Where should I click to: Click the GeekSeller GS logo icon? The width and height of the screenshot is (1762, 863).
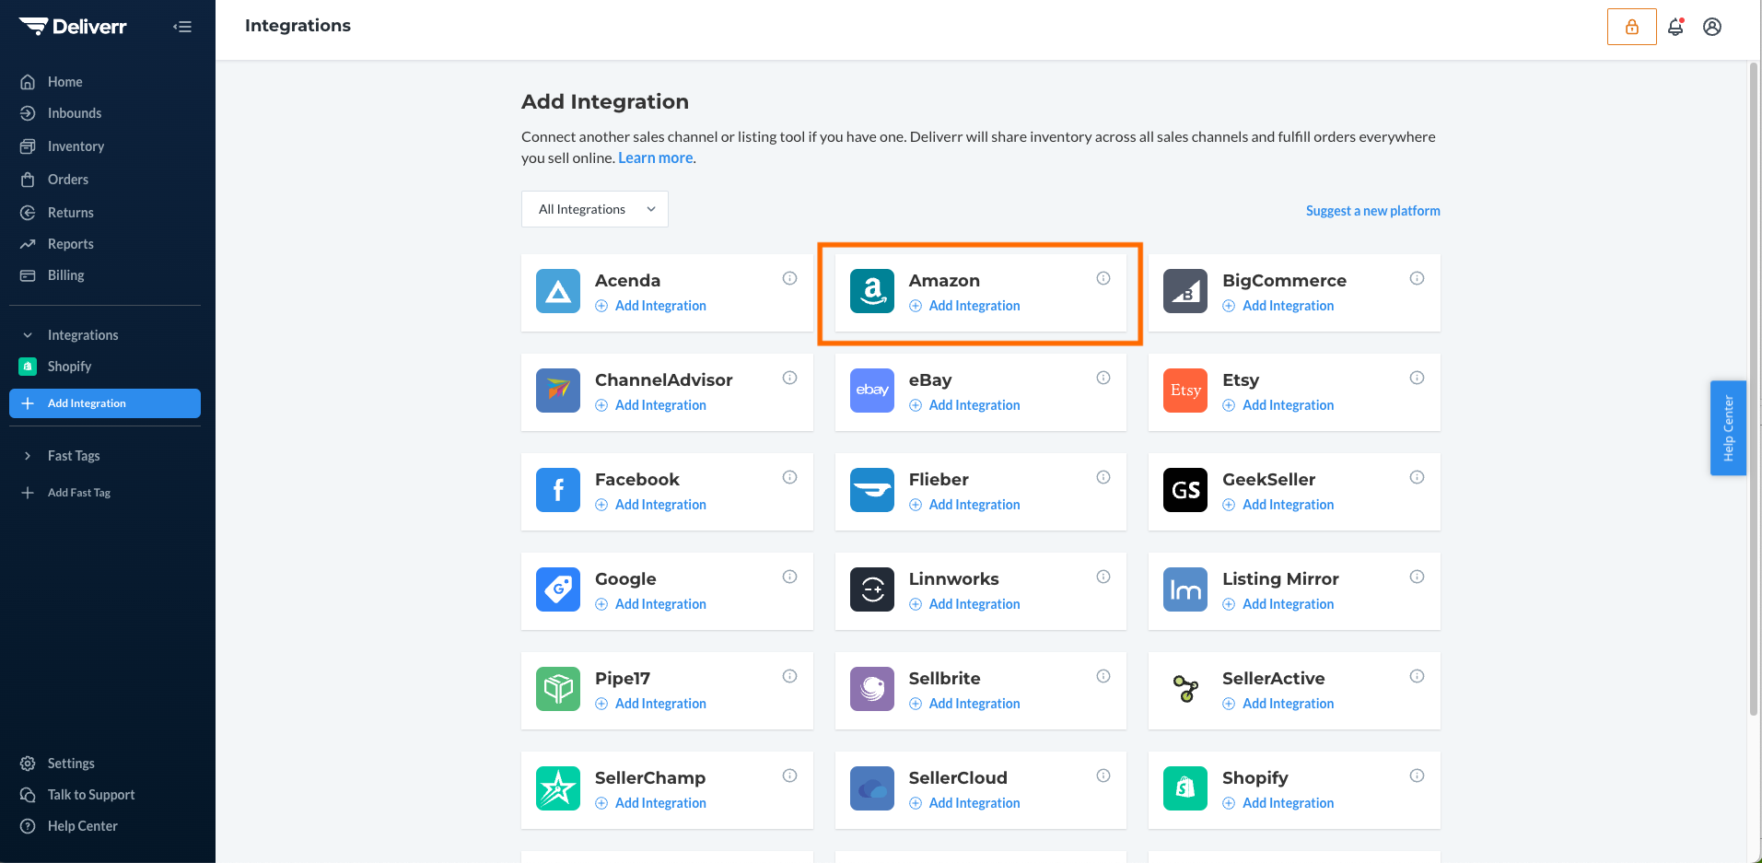click(x=1185, y=490)
